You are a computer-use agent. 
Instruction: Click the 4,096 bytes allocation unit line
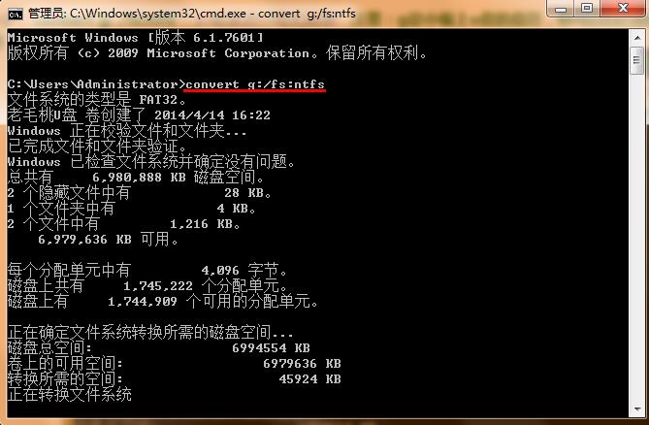tap(147, 270)
